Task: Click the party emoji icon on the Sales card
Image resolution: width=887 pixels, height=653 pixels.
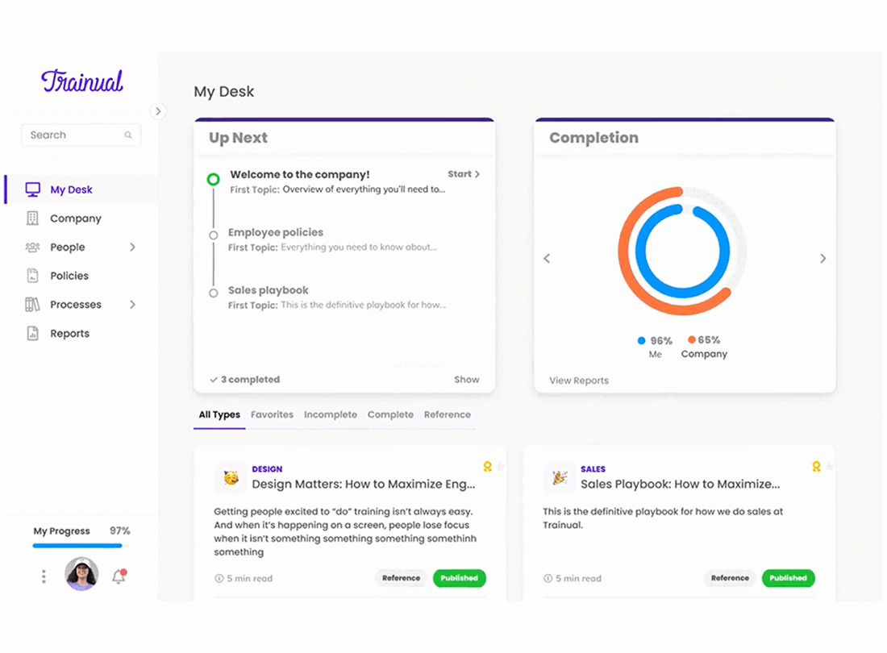Action: 559,478
